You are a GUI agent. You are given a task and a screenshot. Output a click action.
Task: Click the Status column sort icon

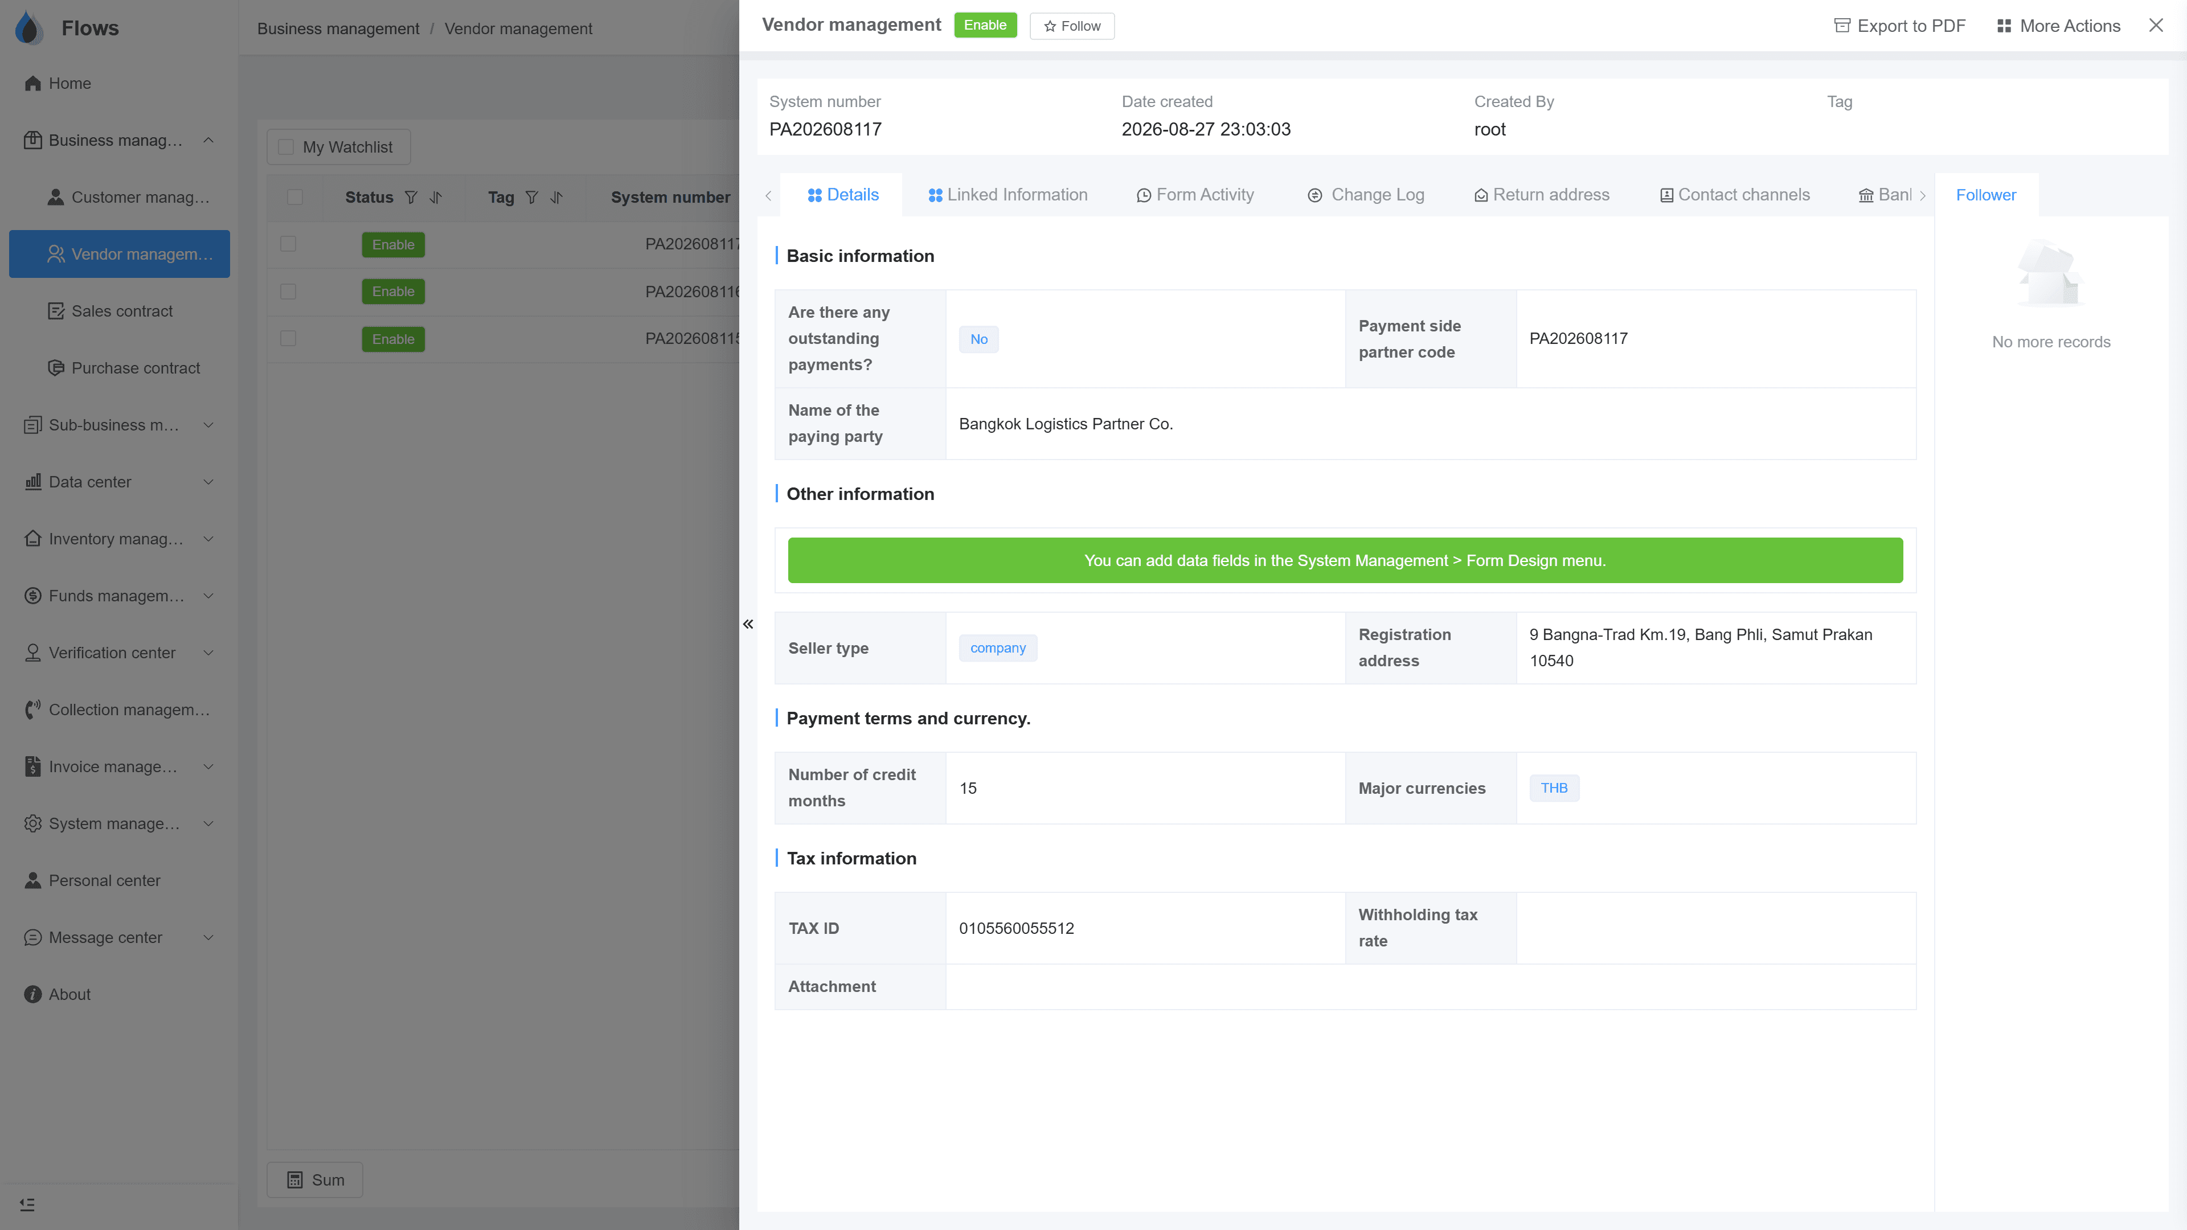436,197
